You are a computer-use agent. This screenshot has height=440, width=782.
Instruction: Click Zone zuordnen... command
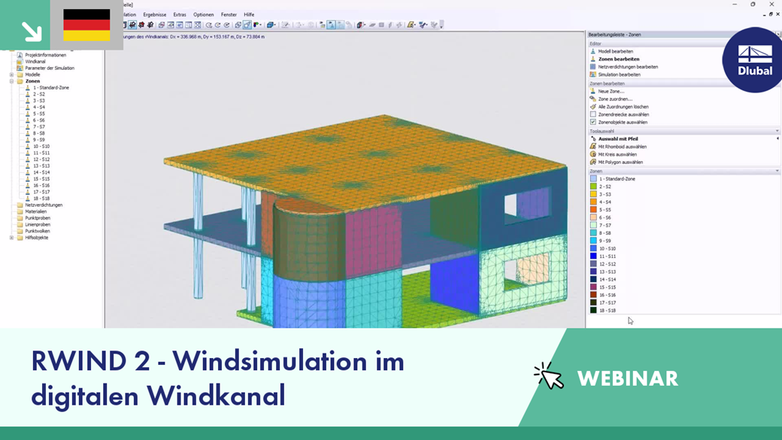pos(615,99)
